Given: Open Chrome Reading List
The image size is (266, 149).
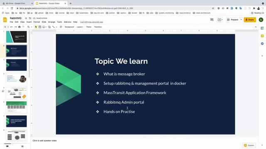Looking at the screenshot, I should coord(257,13).
